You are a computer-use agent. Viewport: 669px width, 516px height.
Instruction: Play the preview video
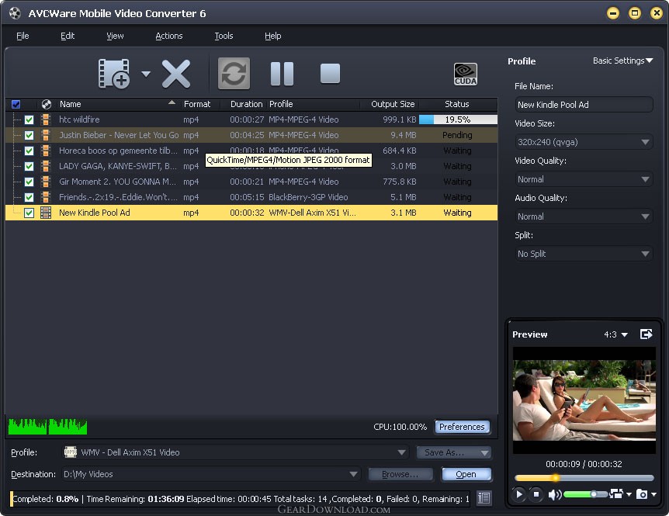518,494
